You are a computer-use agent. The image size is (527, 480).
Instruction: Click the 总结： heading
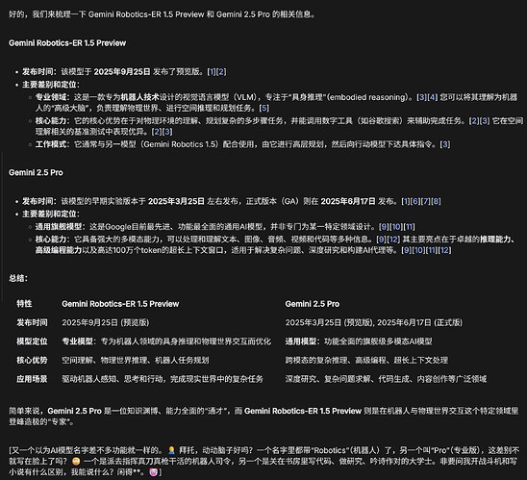(18, 278)
